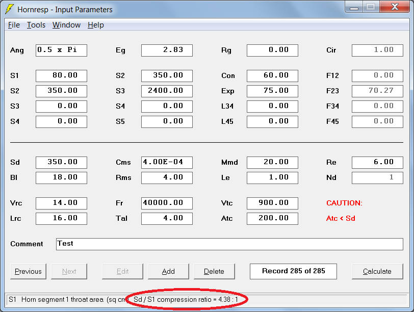Screen dimensions: 414x312
Task: Click the red Atc < Sd warning
Action: pyautogui.click(x=341, y=218)
